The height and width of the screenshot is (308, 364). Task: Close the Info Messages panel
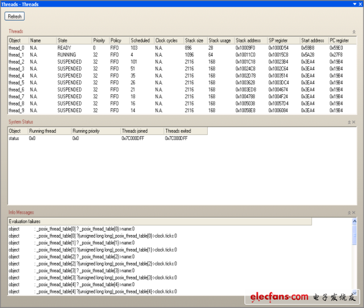pyautogui.click(x=354, y=213)
